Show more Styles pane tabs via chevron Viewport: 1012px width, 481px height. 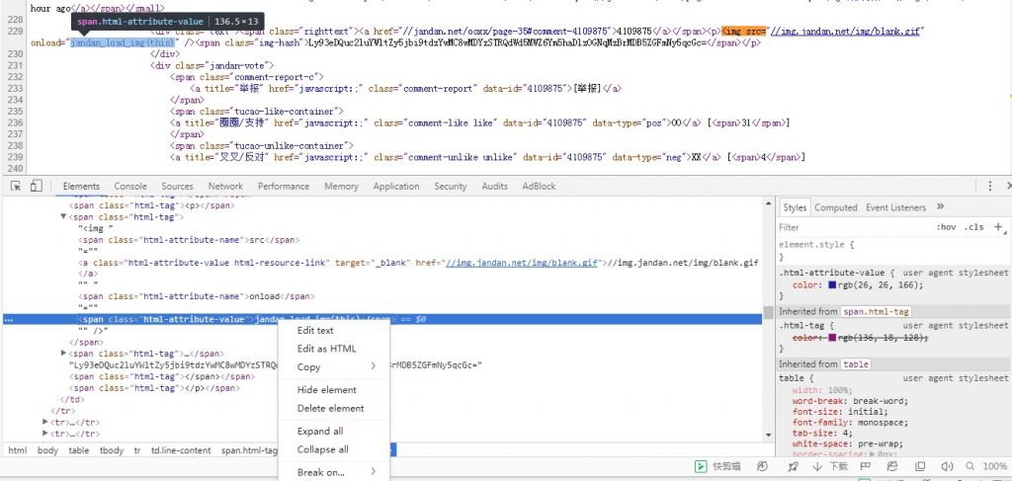point(940,207)
